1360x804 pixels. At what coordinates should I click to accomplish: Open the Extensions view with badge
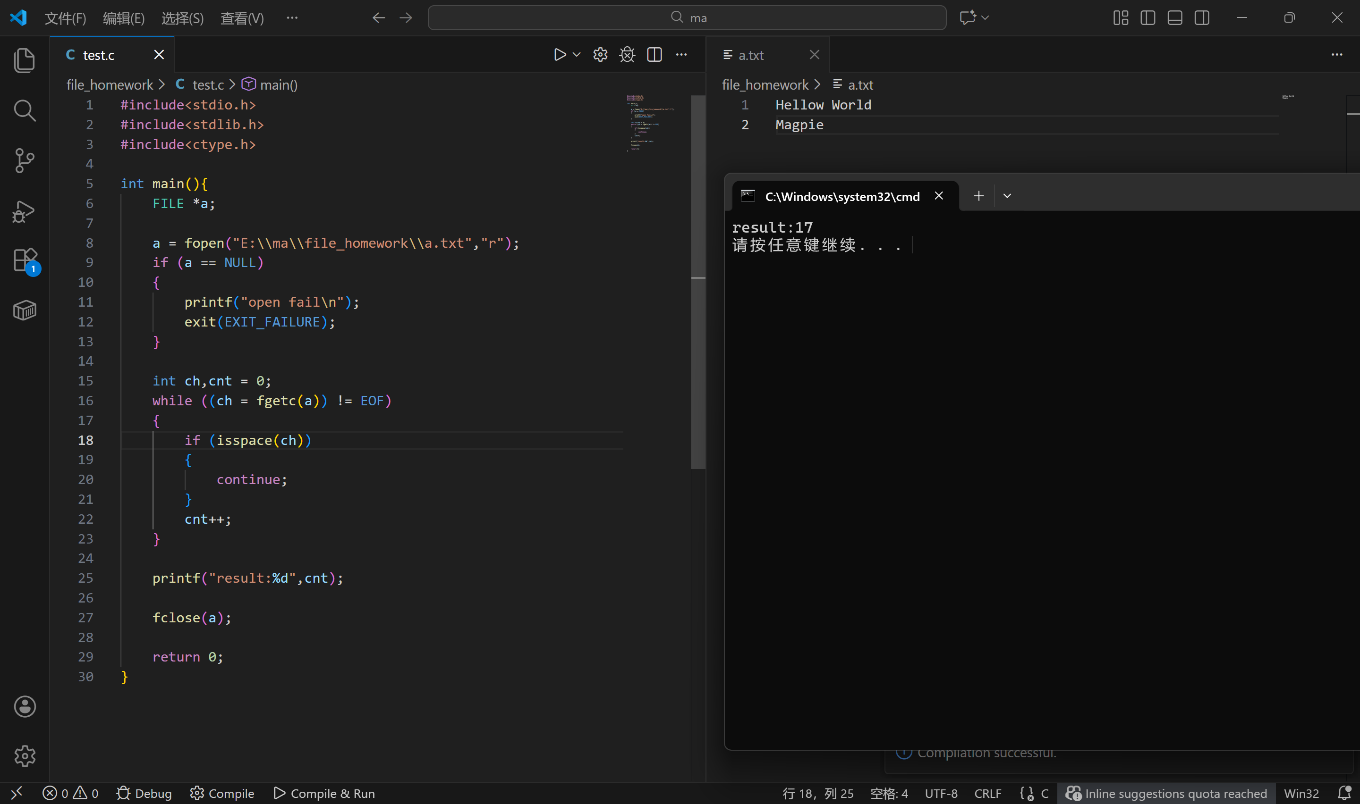pyautogui.click(x=25, y=260)
